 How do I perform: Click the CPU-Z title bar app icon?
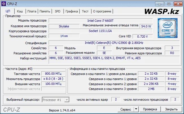tap(3, 4)
